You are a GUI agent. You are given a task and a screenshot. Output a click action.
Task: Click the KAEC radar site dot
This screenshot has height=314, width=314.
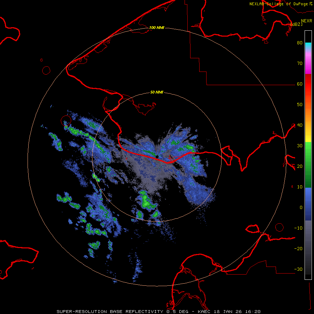157,157
